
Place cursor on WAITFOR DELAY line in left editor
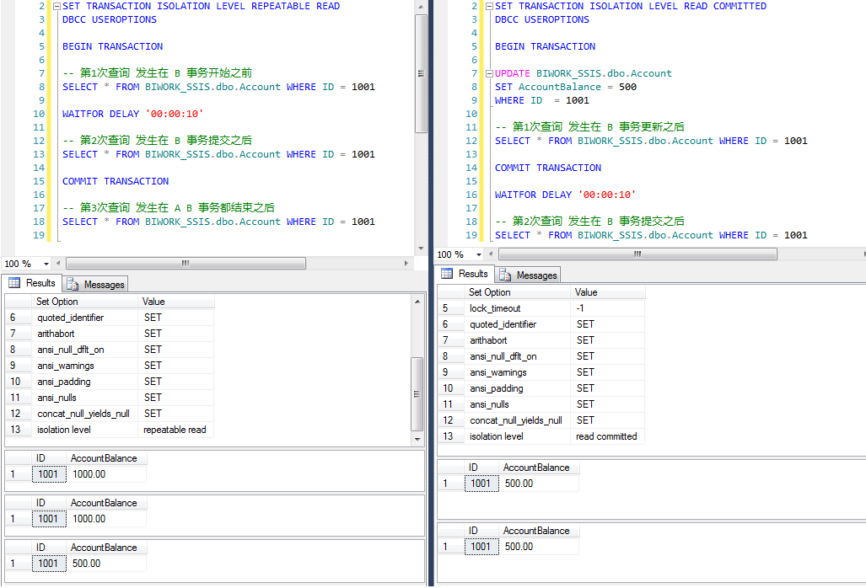coord(132,115)
